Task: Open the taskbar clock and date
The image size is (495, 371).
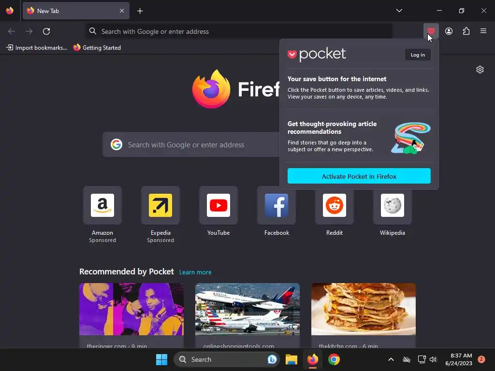Action: click(459, 359)
